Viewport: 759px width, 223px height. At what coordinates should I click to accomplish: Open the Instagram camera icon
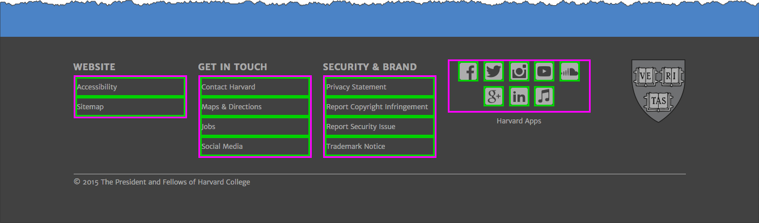pyautogui.click(x=519, y=71)
